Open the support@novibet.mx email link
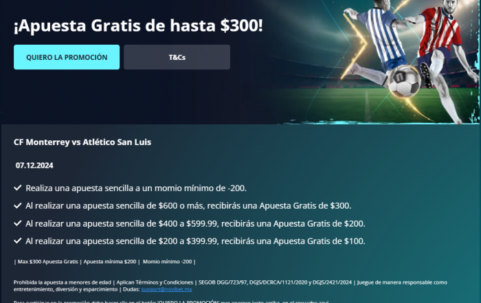 pyautogui.click(x=166, y=289)
